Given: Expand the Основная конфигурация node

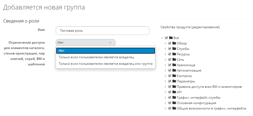Looking at the screenshot, I should click(x=165, y=103).
